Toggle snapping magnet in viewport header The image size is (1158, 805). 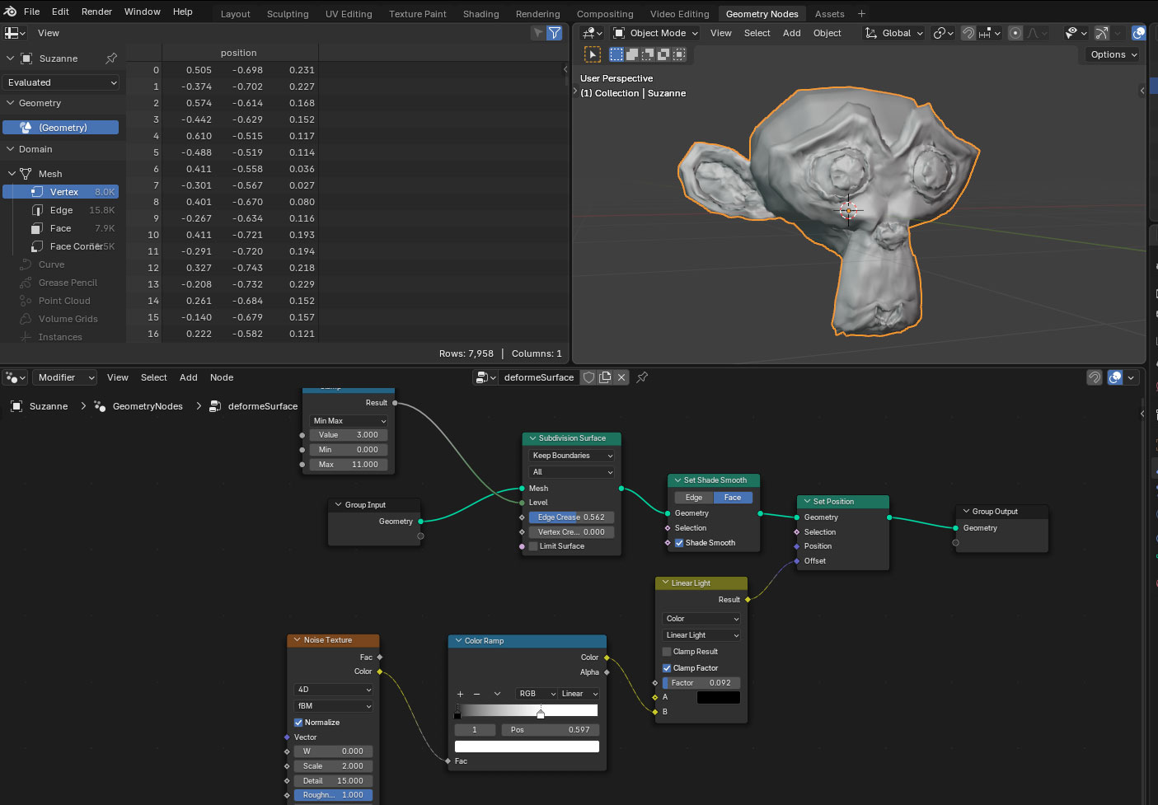coord(968,33)
